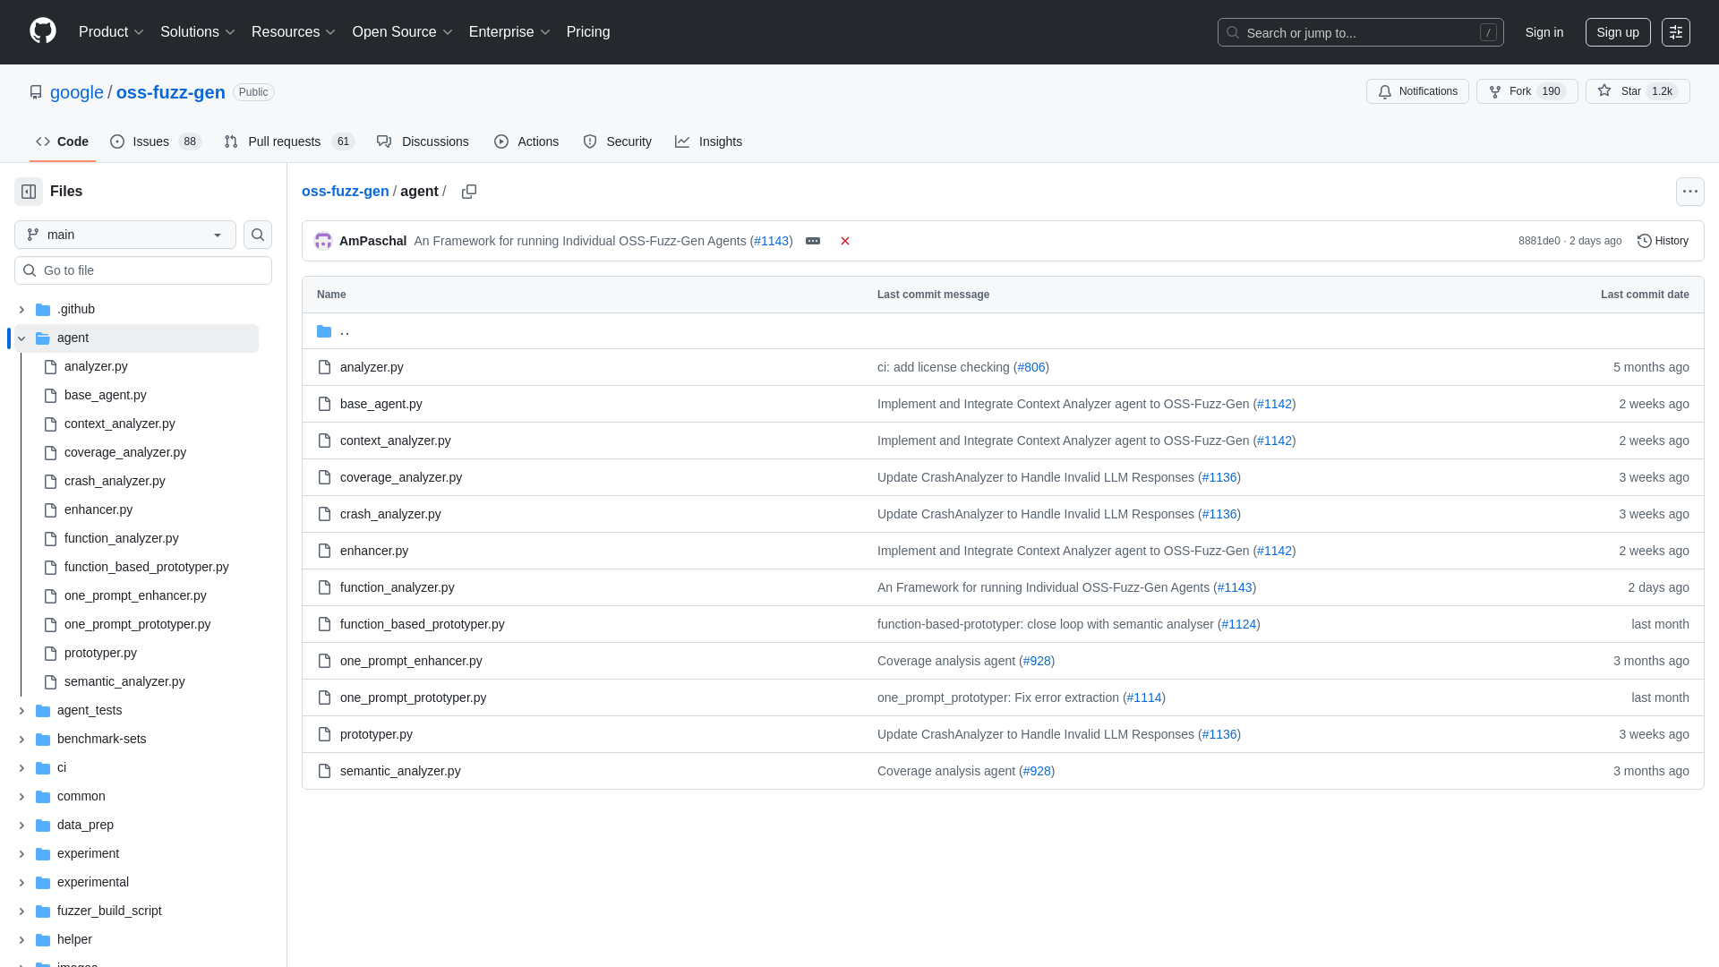The image size is (1719, 967).
Task: Open the more options ellipsis menu
Action: (1690, 192)
